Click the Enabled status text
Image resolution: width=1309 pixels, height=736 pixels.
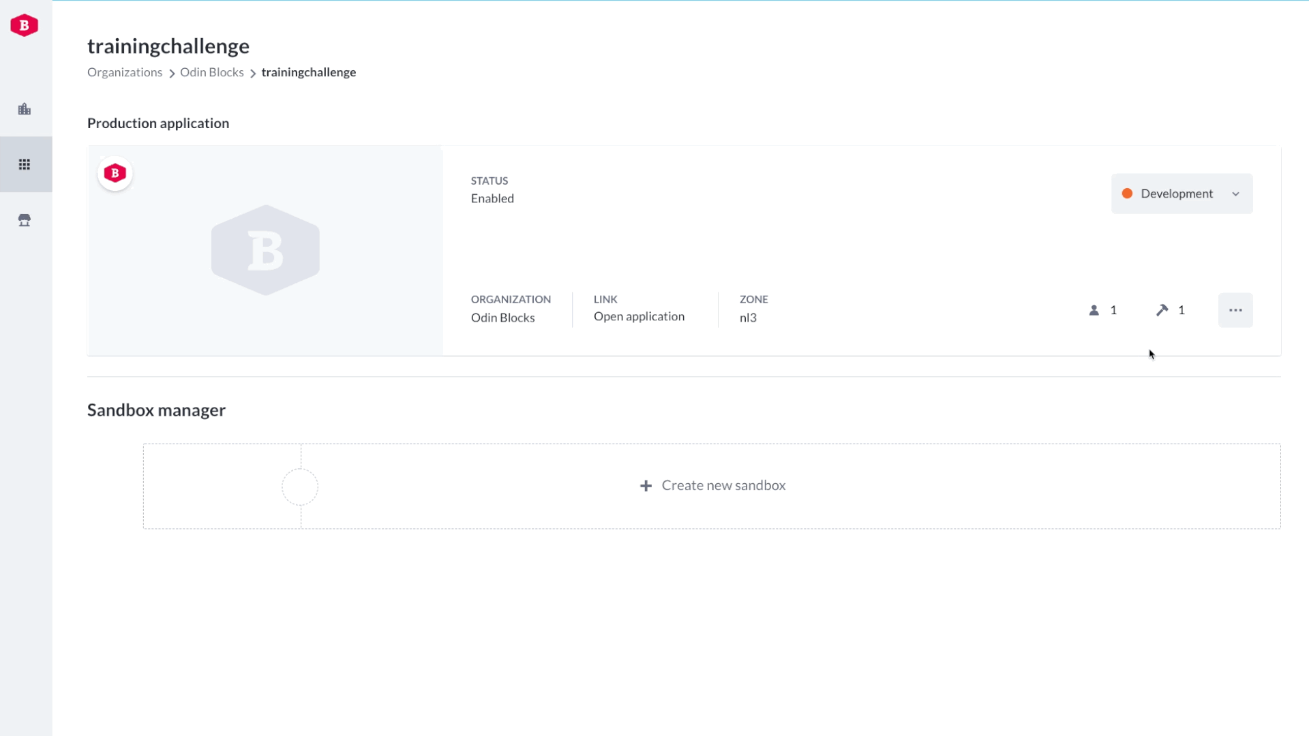[x=492, y=198]
